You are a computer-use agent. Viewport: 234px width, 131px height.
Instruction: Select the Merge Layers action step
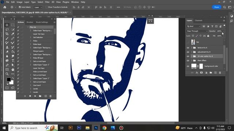38,51
